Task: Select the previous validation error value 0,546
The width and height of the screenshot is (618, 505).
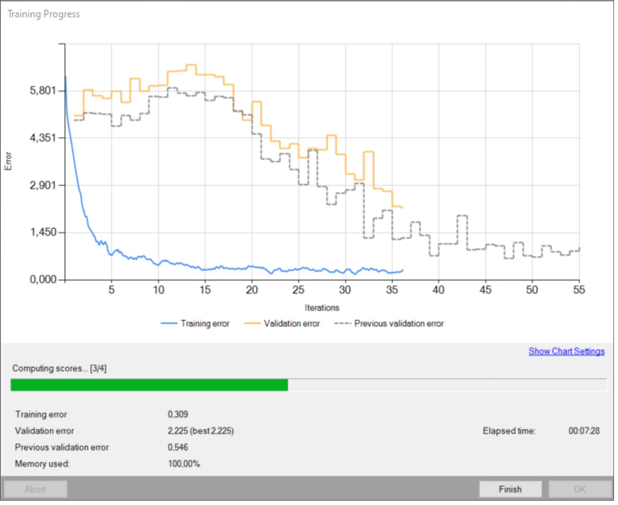Action: (x=178, y=447)
